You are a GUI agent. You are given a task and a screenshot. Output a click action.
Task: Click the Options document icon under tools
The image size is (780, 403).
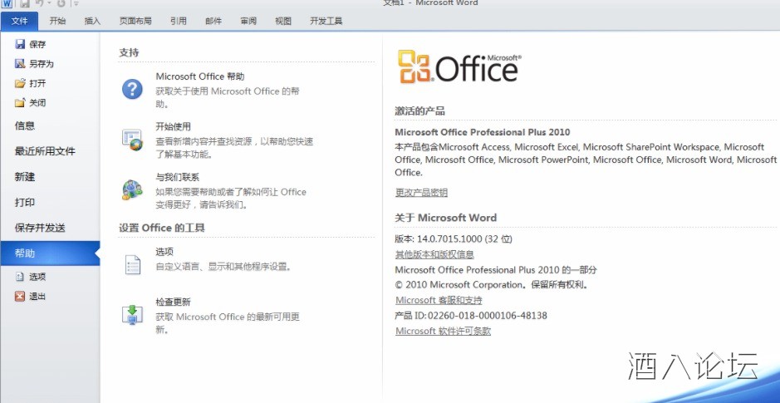point(132,265)
